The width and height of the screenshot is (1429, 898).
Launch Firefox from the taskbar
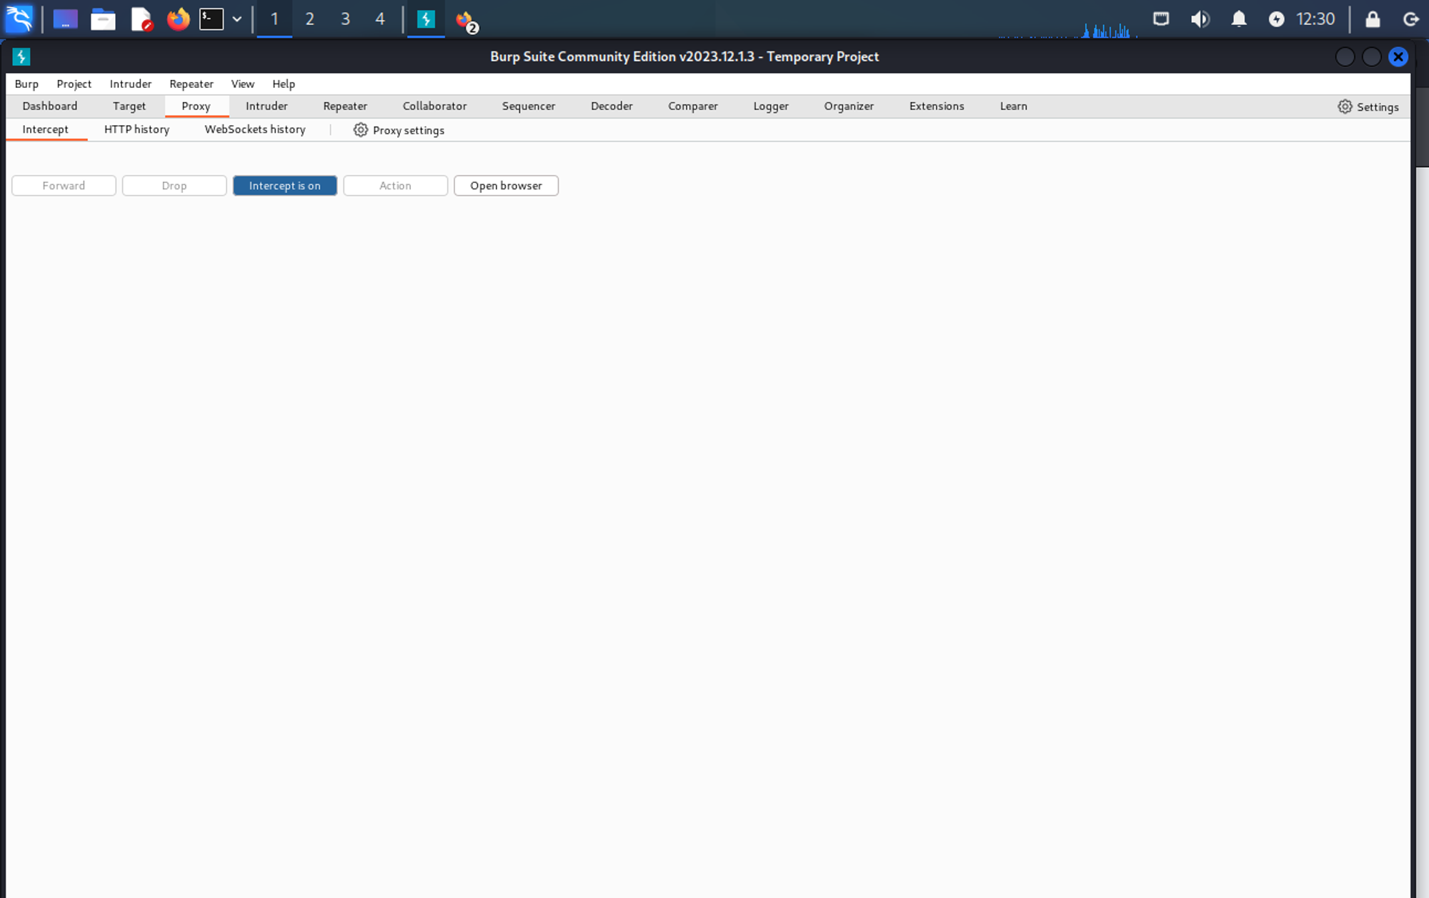tap(178, 19)
